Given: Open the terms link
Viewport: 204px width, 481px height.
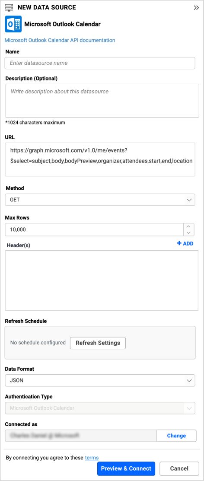Looking at the screenshot, I should pyautogui.click(x=92, y=458).
